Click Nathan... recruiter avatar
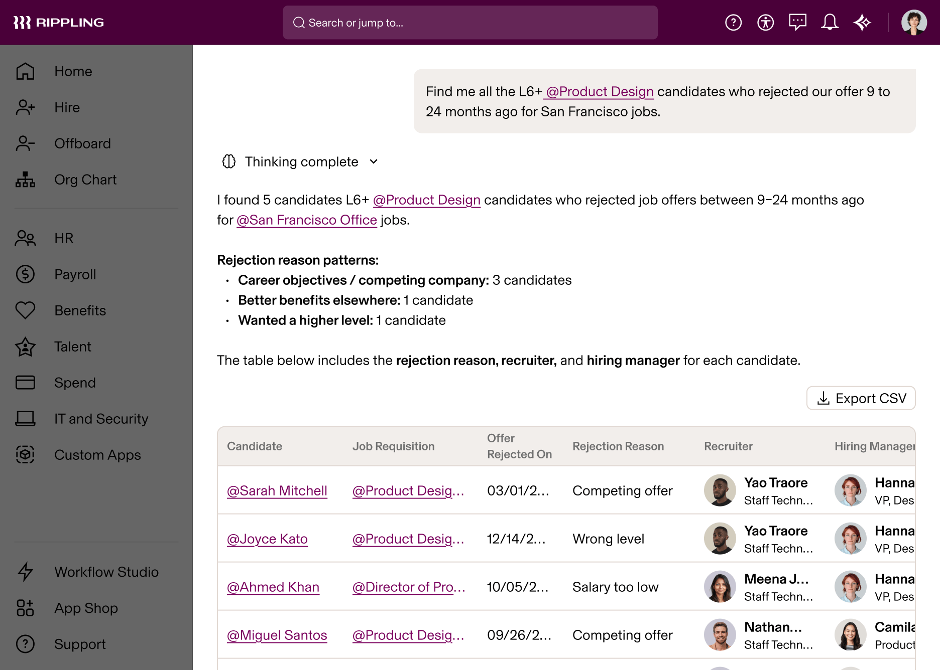This screenshot has width=940, height=670. (x=720, y=635)
